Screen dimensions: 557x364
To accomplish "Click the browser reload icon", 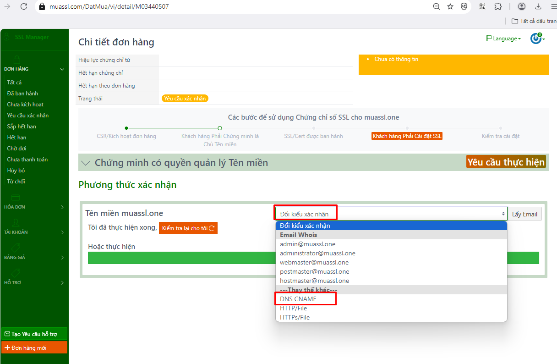I will coord(24,6).
